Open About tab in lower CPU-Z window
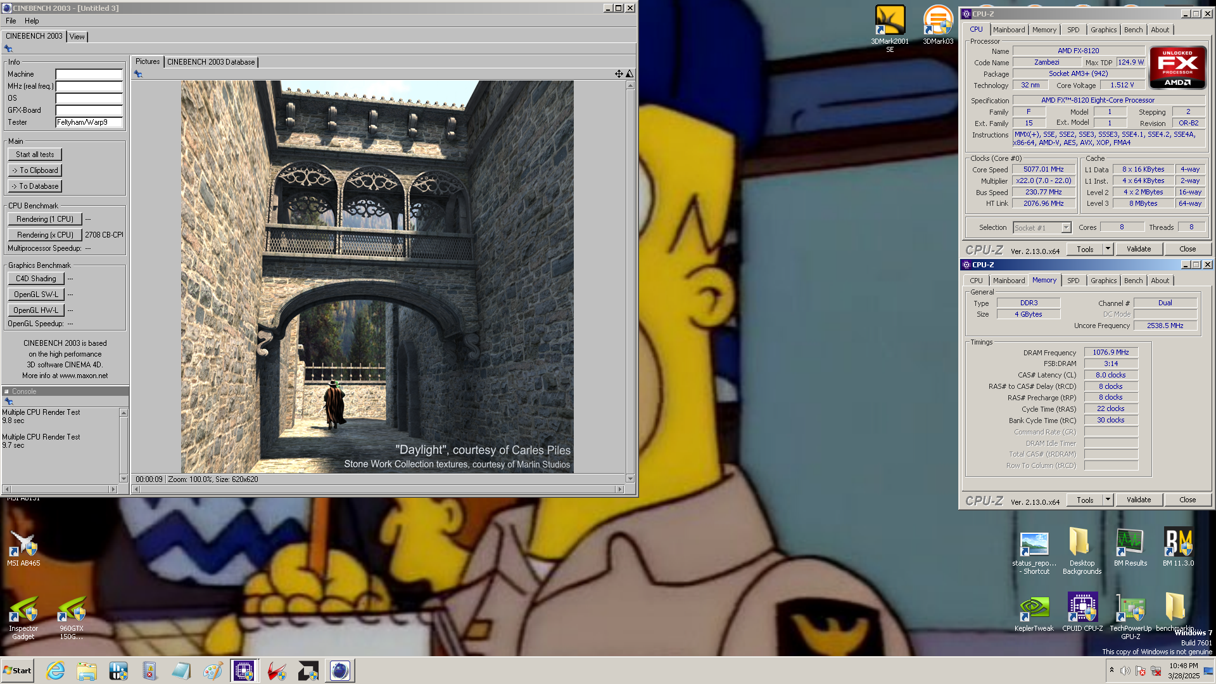The image size is (1216, 684). tap(1160, 281)
